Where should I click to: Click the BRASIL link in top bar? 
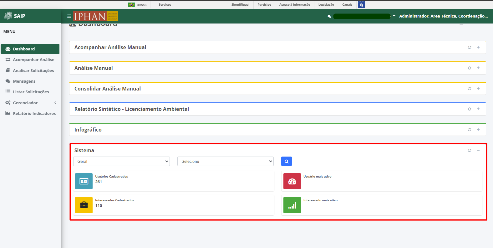point(142,5)
